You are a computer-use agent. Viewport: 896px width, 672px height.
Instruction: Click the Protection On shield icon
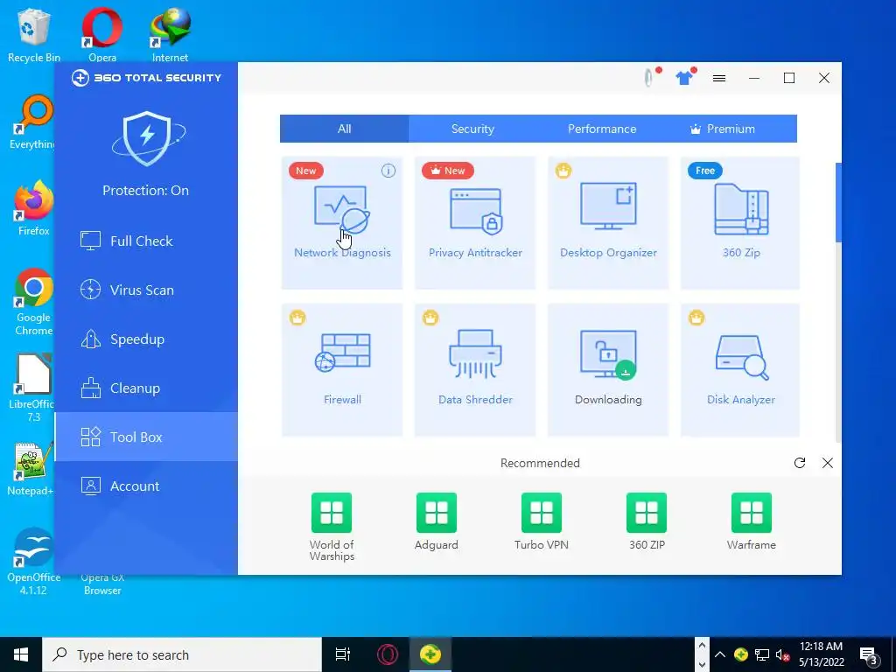tap(147, 139)
